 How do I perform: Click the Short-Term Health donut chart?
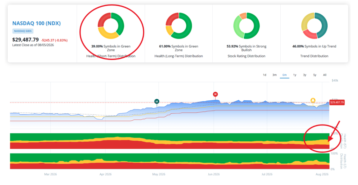click(111, 26)
